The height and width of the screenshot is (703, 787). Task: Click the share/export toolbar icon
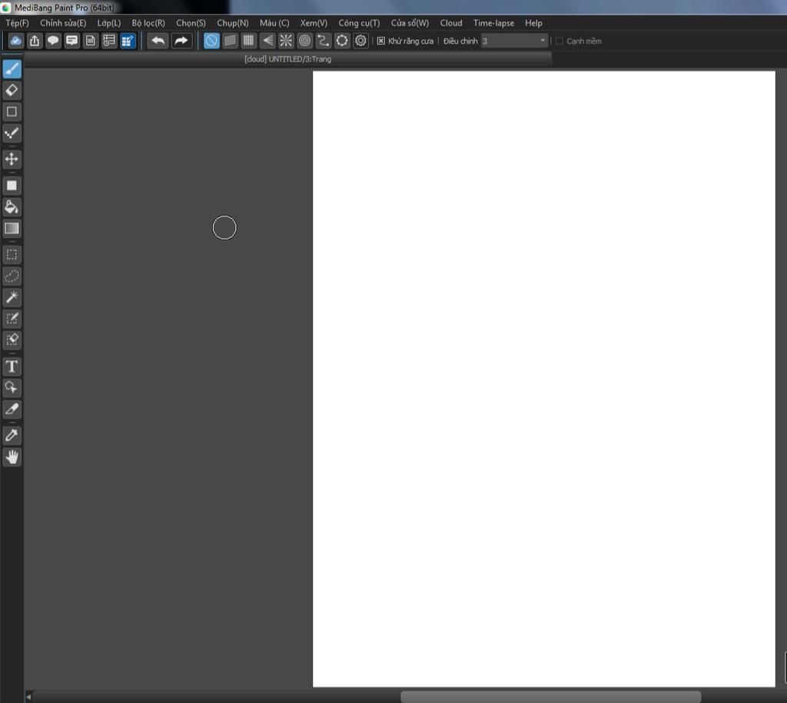click(x=34, y=41)
